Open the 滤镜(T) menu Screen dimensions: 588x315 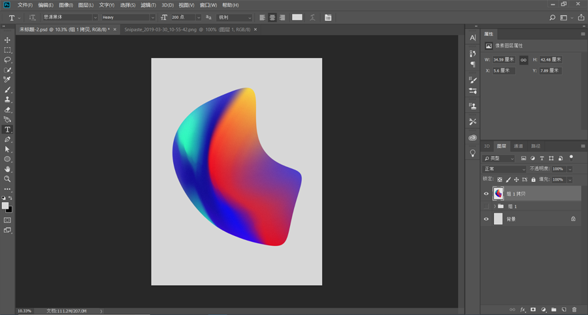[148, 5]
